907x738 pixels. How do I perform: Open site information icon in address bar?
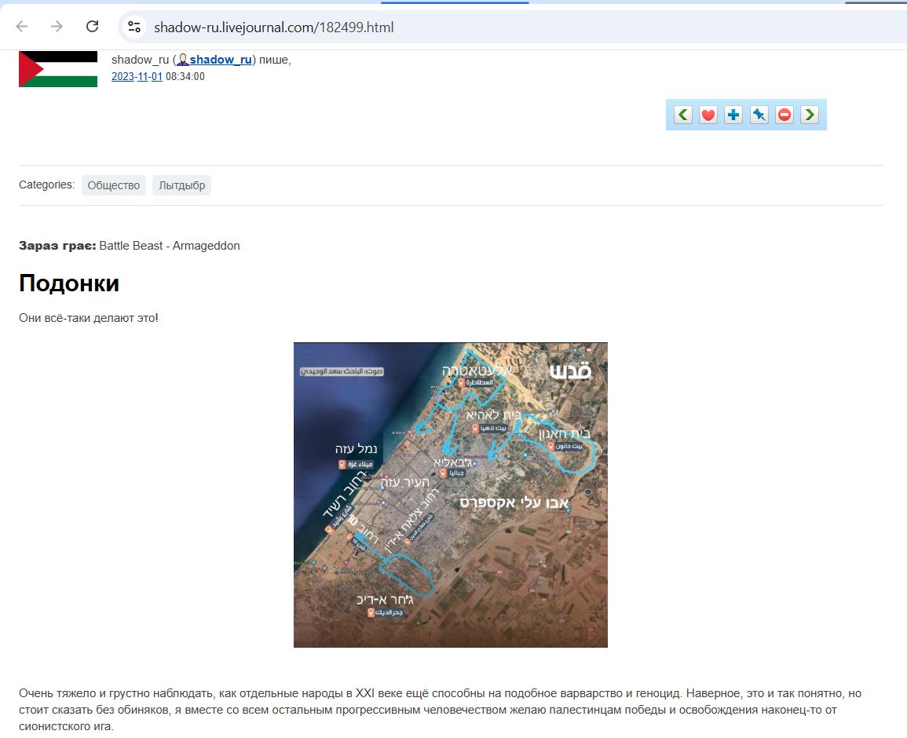click(134, 27)
